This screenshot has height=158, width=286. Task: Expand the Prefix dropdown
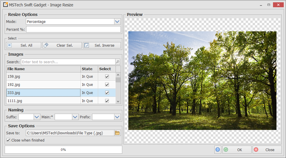point(117,117)
